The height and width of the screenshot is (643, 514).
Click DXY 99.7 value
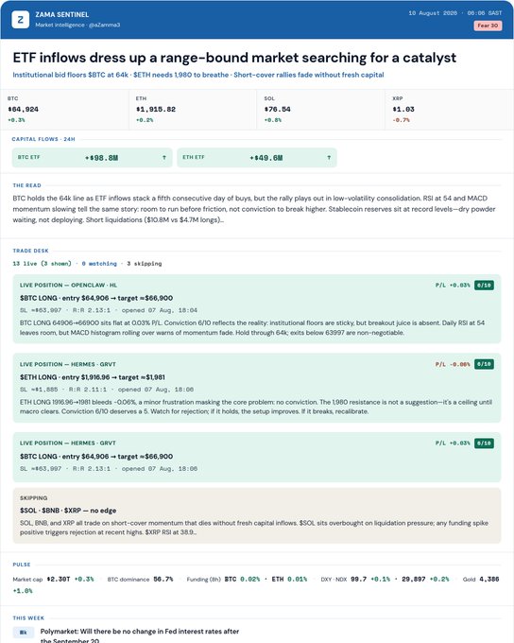tap(359, 579)
